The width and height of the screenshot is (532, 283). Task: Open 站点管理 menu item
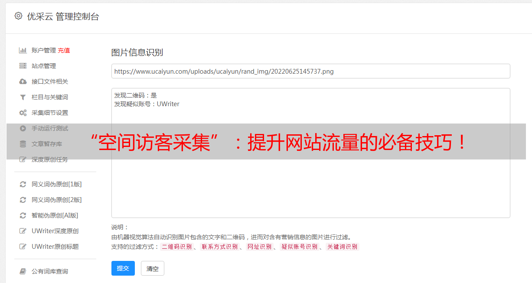(x=44, y=66)
